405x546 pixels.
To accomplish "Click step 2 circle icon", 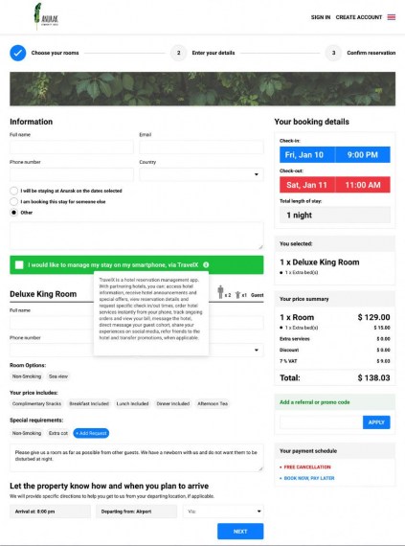I will click(x=178, y=53).
